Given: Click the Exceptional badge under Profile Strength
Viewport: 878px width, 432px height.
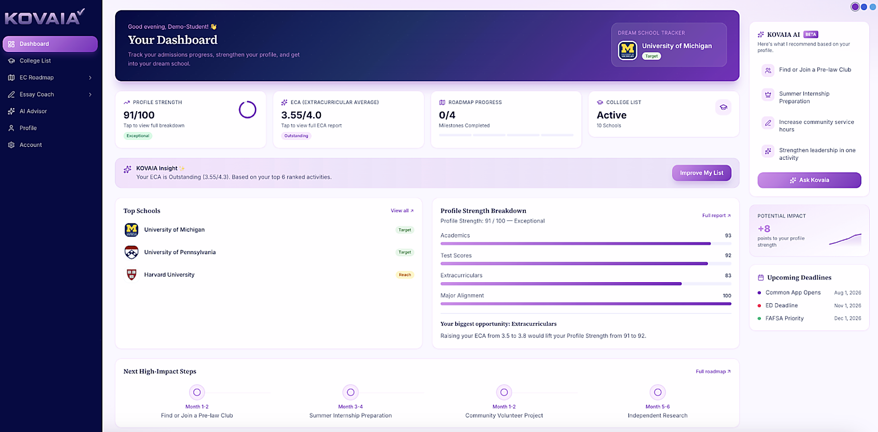Looking at the screenshot, I should 138,136.
